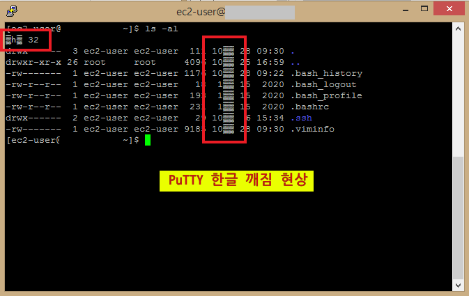Click the '09:22' timestamp of .bash_history

click(270, 73)
